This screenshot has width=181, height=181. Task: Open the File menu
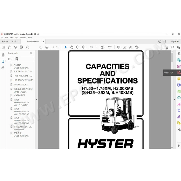point(2,37)
